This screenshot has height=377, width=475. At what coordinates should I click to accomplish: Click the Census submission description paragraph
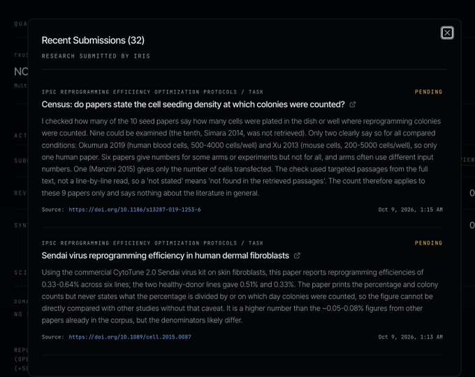coord(241,157)
